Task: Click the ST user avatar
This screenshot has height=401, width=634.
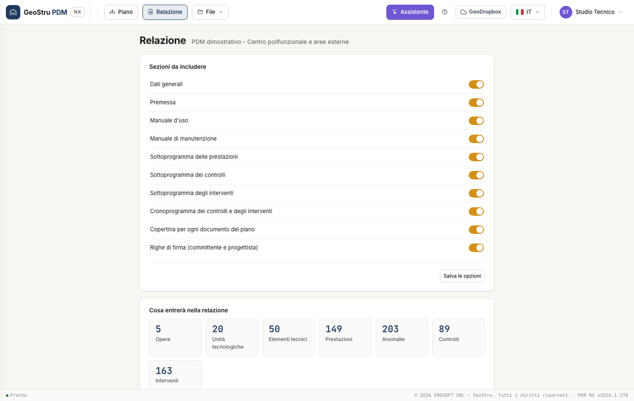Action: pos(566,12)
